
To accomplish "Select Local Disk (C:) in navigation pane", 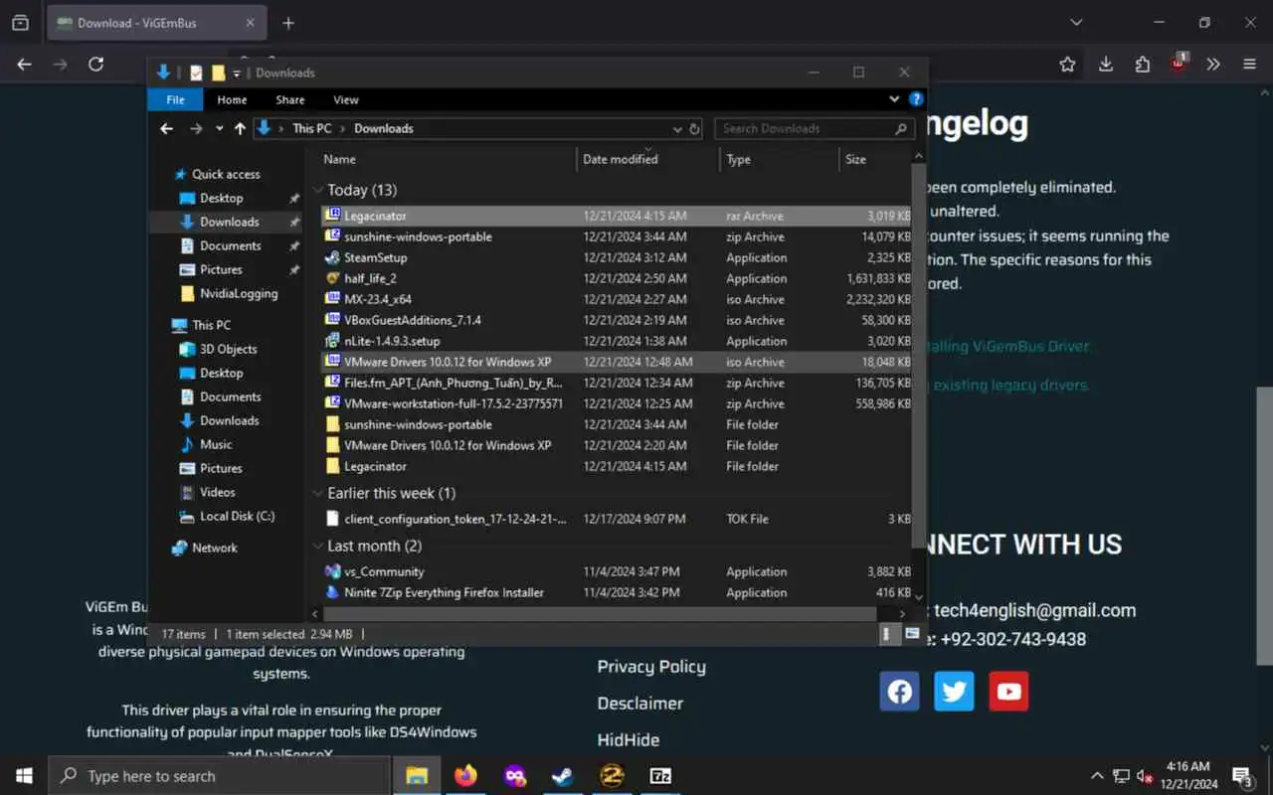I will point(237,516).
